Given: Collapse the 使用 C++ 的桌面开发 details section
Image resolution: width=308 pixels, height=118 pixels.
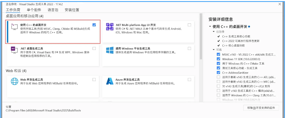Looking at the screenshot, I should click(x=210, y=26).
